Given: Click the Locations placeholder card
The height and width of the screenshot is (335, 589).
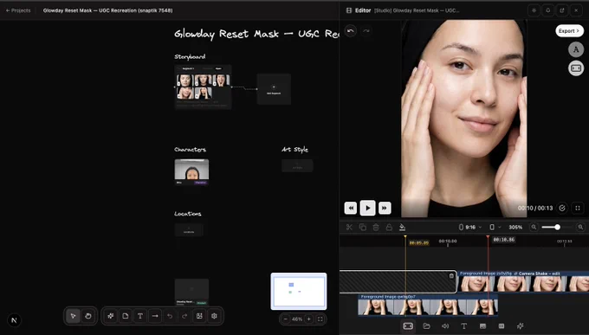Looking at the screenshot, I should coord(189,230).
